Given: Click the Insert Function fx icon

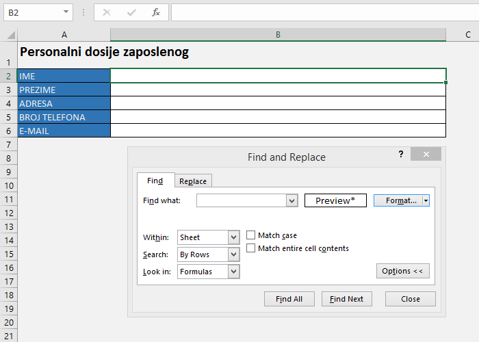Looking at the screenshot, I should [156, 12].
